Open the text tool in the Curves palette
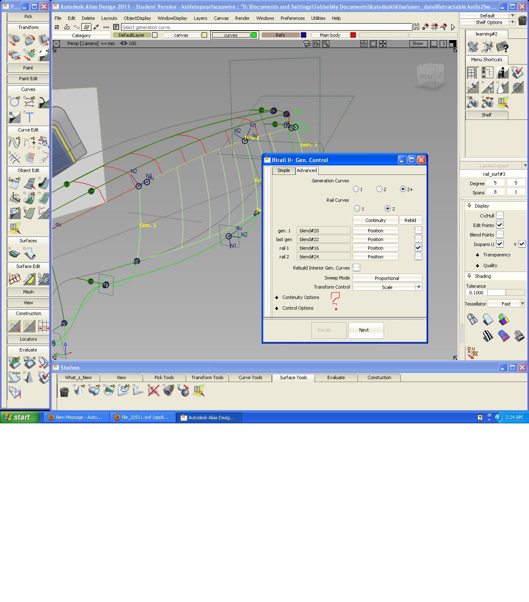529x602 pixels. pos(29,118)
